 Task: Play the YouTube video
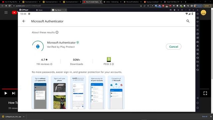(6, 93)
